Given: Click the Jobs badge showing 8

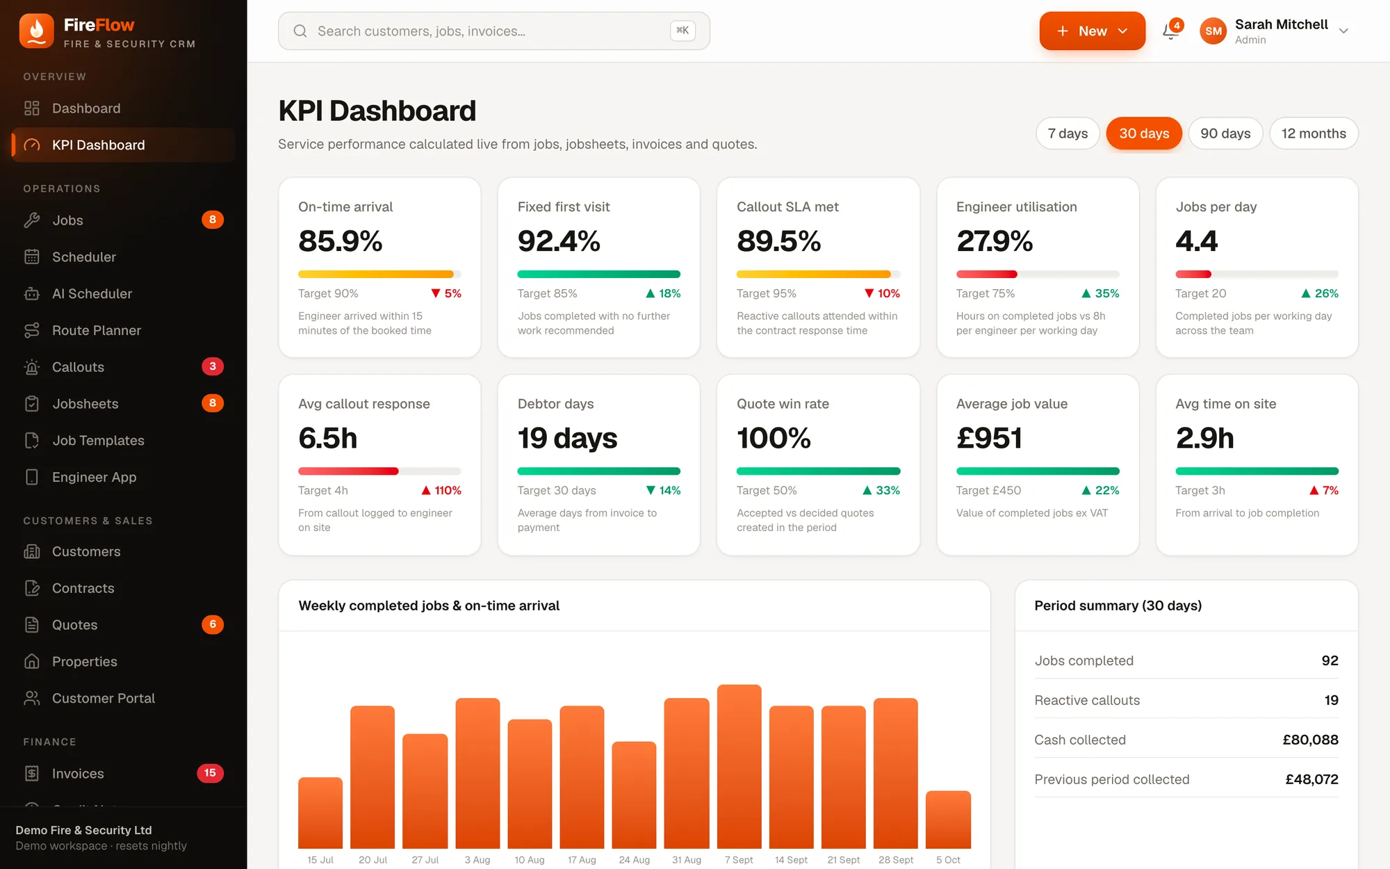Looking at the screenshot, I should pyautogui.click(x=213, y=220).
